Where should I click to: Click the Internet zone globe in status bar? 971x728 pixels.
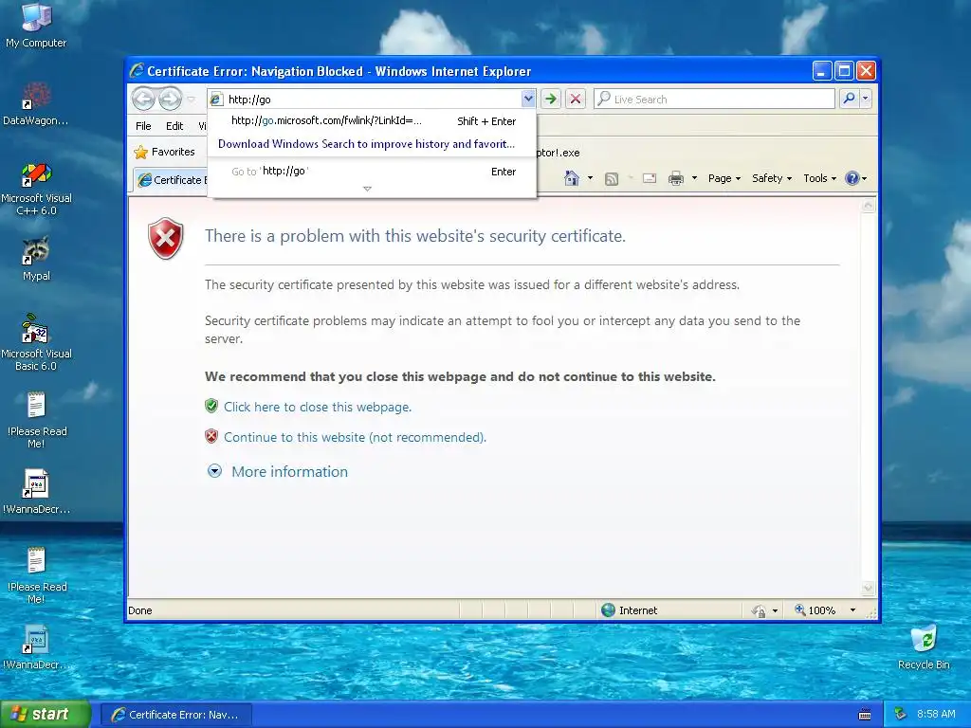tap(608, 610)
